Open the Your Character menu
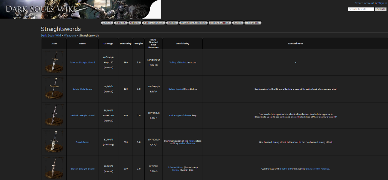The height and width of the screenshot is (180, 388). click(154, 23)
